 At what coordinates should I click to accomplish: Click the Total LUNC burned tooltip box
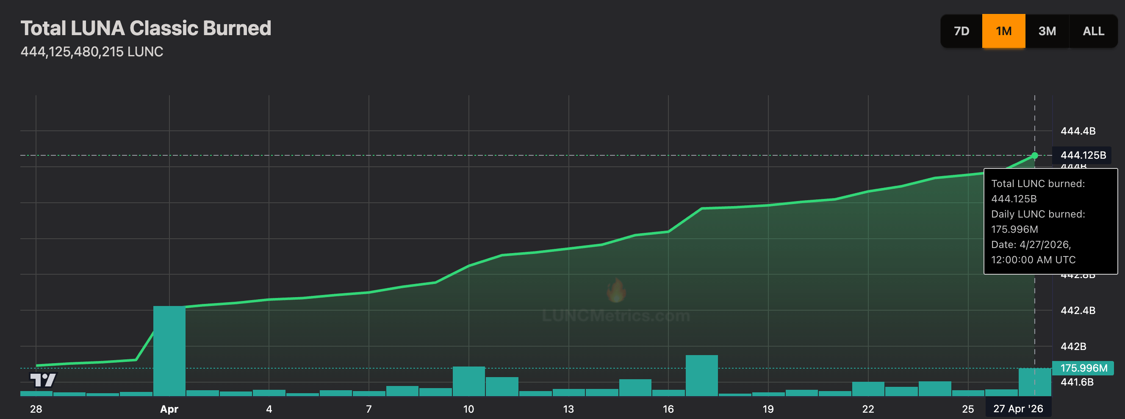(1050, 221)
